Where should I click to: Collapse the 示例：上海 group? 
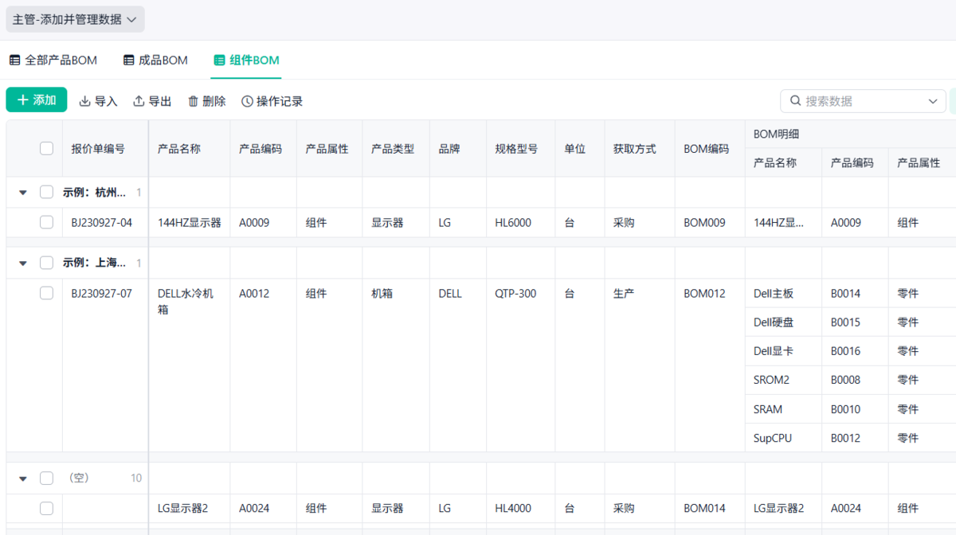tap(23, 263)
